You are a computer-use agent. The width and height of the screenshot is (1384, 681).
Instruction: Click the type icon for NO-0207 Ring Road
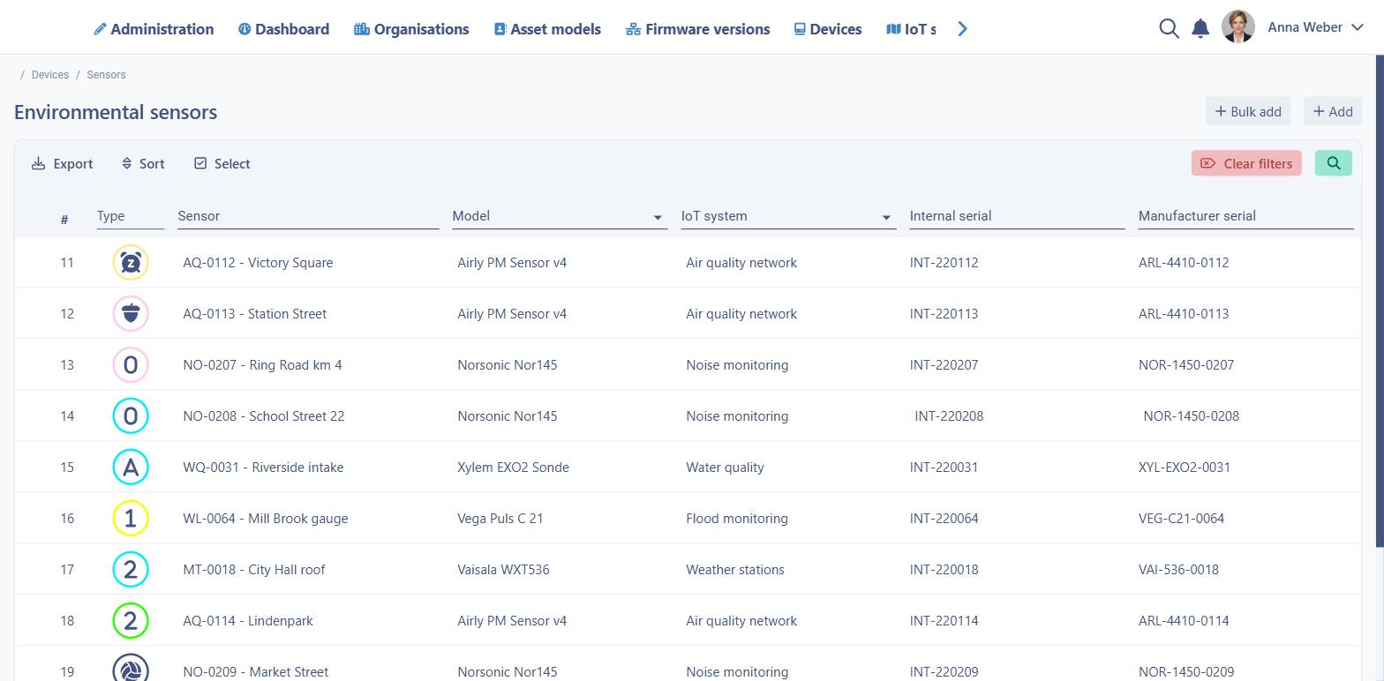click(x=131, y=364)
